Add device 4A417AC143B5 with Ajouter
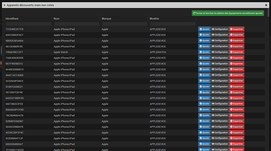The image size is (271, 151). pos(204,75)
